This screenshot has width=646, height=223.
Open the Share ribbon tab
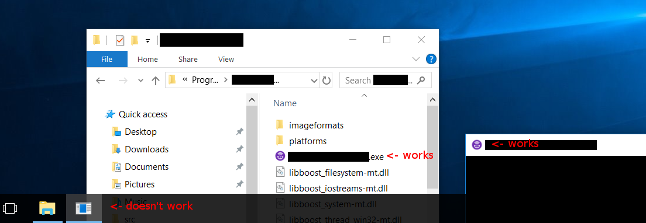[x=188, y=59]
